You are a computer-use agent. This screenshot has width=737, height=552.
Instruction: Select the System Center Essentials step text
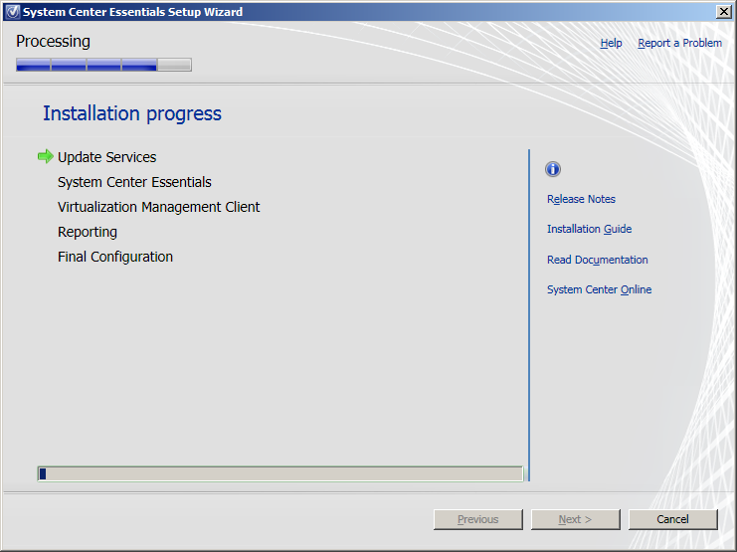(134, 182)
